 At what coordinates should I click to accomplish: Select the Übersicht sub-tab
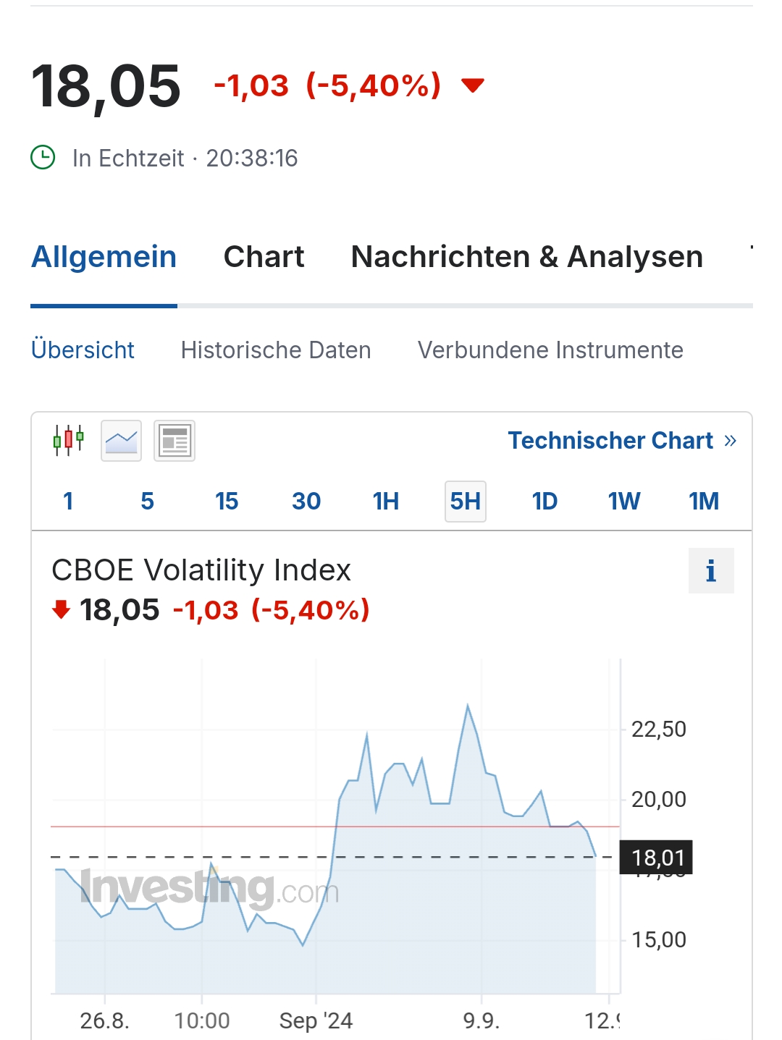(83, 350)
